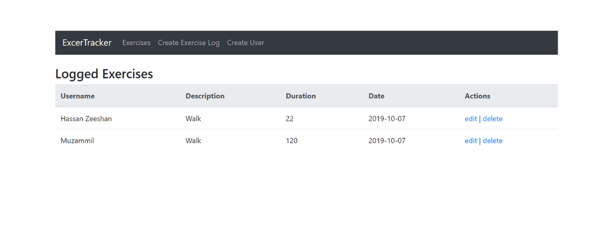Click the Actions column header
This screenshot has width=608, height=245.
coord(478,96)
